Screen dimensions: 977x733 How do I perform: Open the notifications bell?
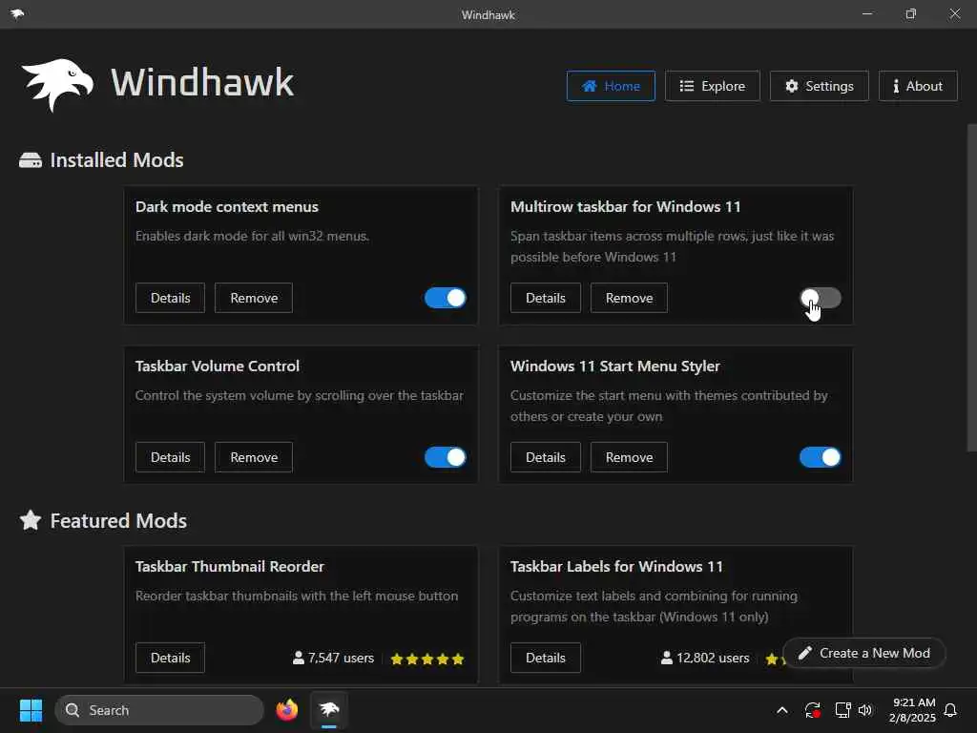pos(950,710)
